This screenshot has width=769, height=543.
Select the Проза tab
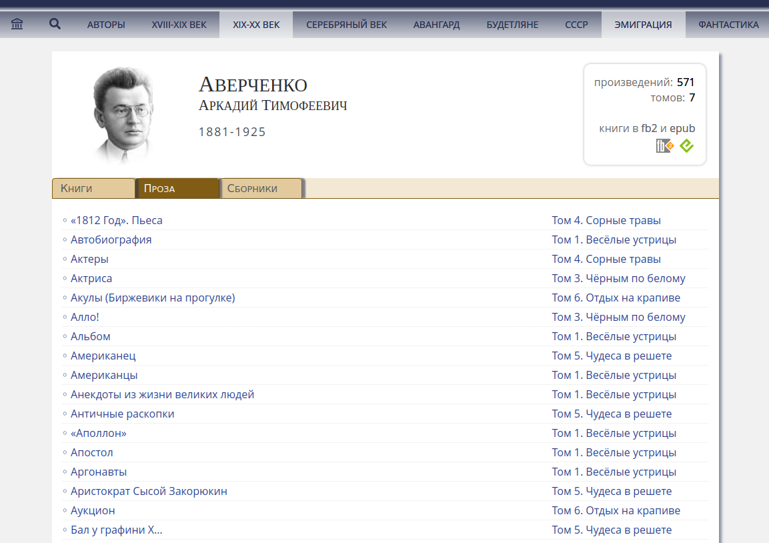tap(177, 188)
